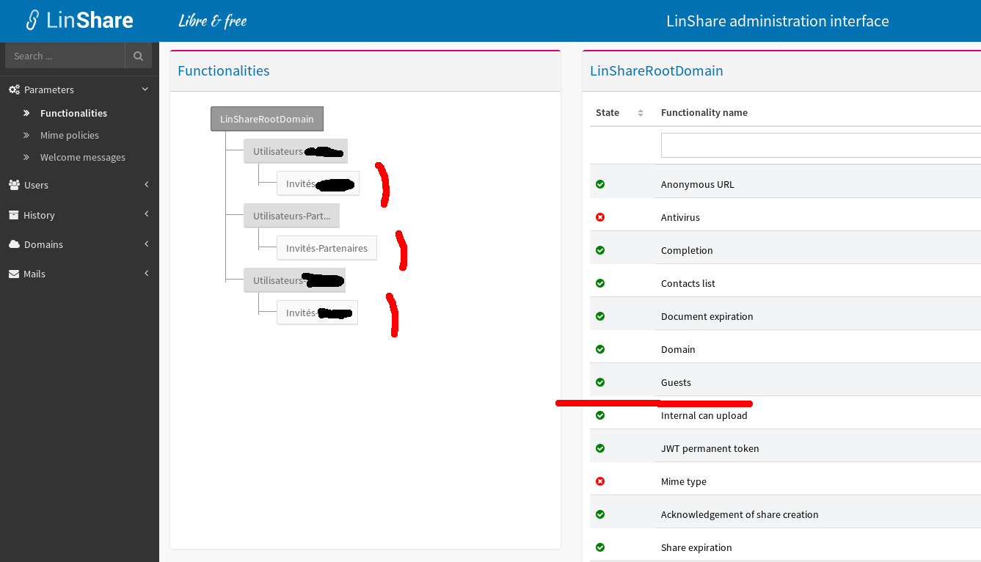Viewport: 981px width, 562px height.
Task: Disable the Anonymous URL functionality state
Action: tap(600, 184)
